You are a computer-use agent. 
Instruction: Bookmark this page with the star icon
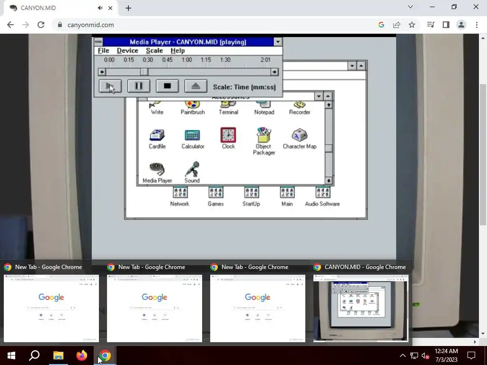click(412, 25)
